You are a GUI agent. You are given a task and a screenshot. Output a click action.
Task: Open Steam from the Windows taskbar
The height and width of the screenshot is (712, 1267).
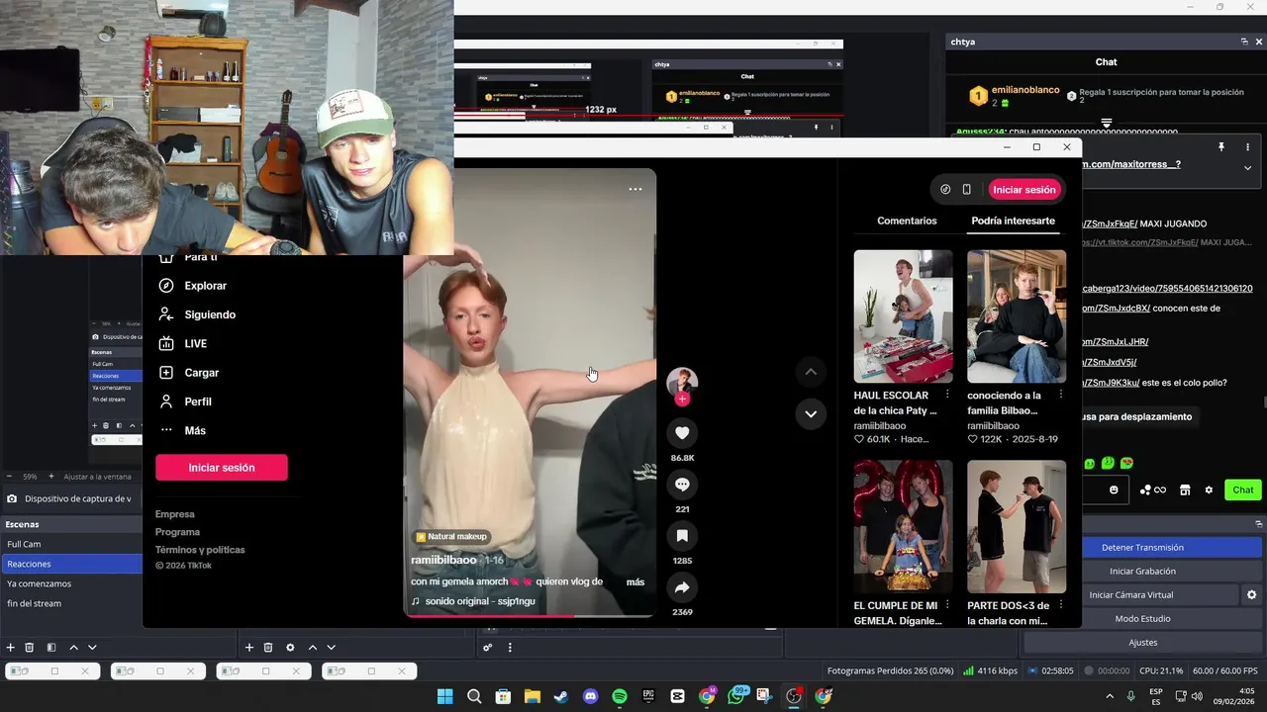561,696
